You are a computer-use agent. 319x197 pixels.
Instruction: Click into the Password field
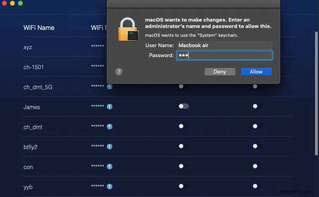pos(224,55)
